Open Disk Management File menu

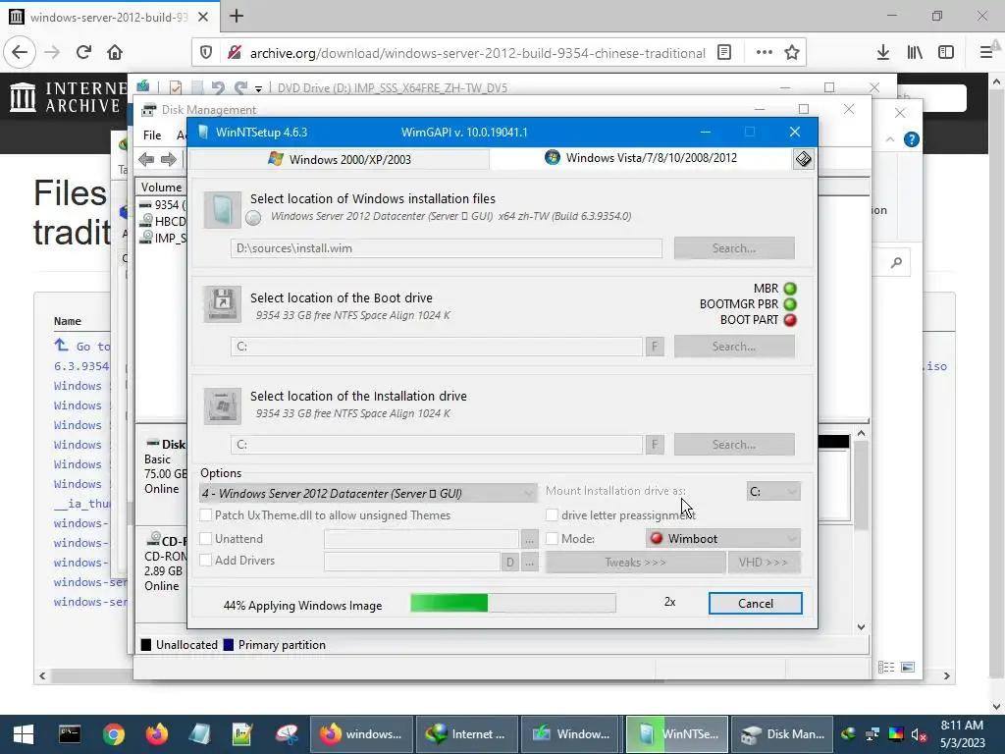[x=152, y=135]
